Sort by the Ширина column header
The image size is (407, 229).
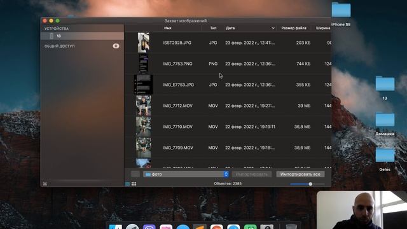(323, 28)
